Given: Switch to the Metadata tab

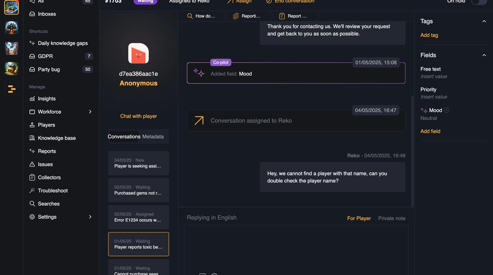Looking at the screenshot, I should tap(153, 137).
